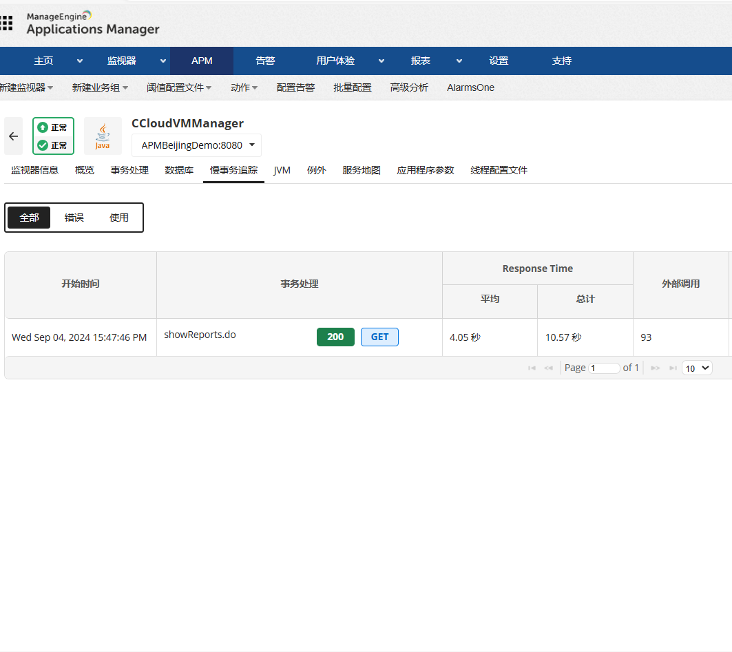The width and height of the screenshot is (732, 652).
Task: Switch to the 例外 tab
Action: [317, 170]
